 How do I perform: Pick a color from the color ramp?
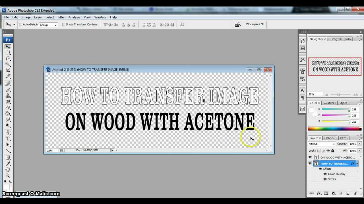coord(335,129)
